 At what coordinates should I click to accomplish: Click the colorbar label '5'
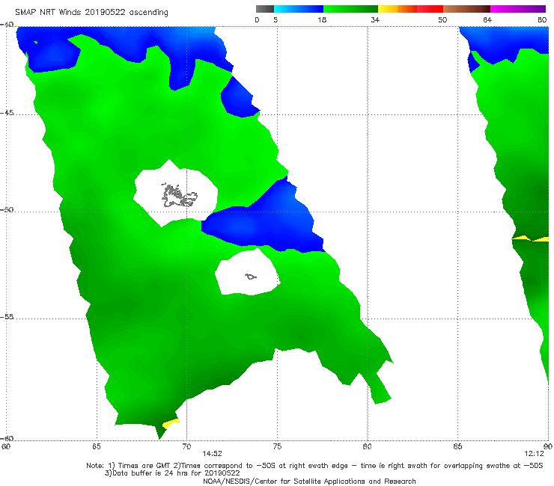(x=276, y=19)
